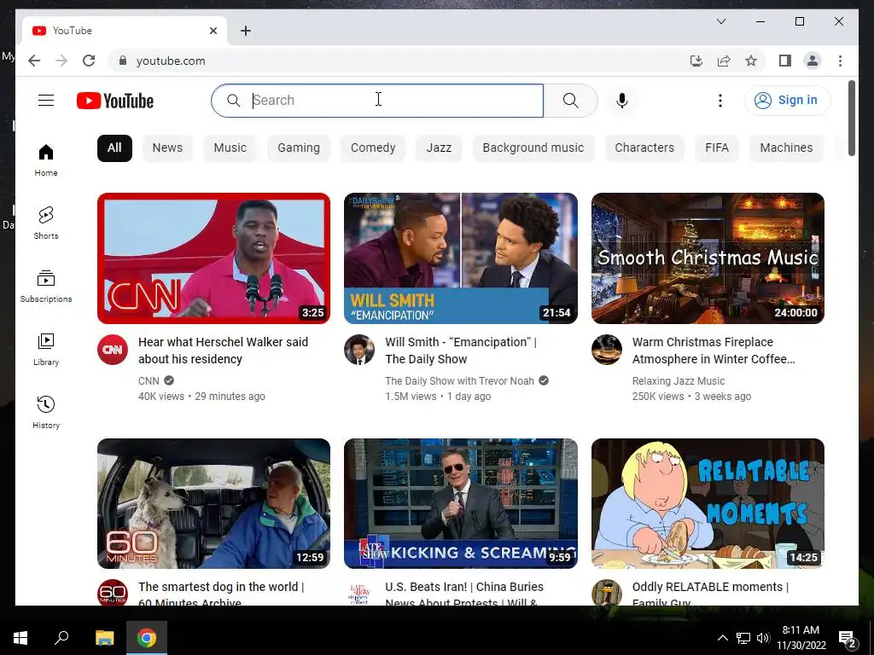Select the Comedy filter chip
This screenshot has height=655, width=874.
(373, 148)
